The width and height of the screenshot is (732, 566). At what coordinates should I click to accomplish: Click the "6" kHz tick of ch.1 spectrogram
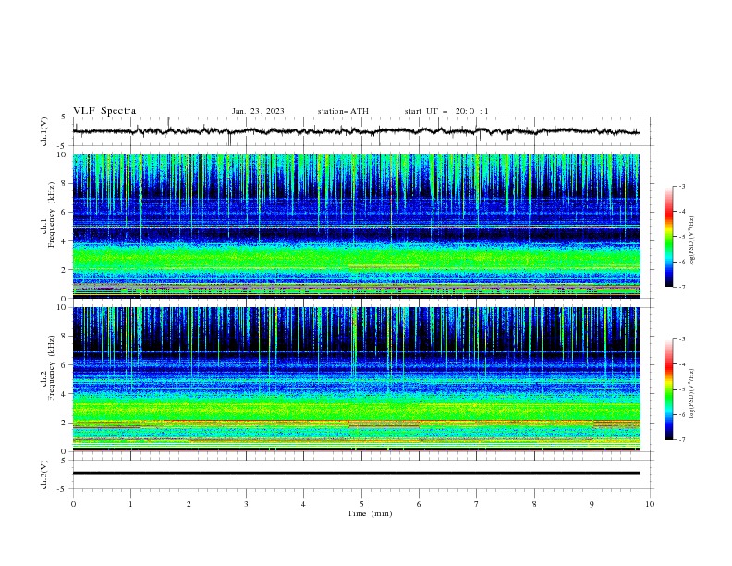[65, 212]
